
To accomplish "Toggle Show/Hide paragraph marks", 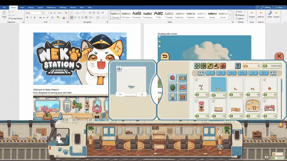I will point(103,13).
